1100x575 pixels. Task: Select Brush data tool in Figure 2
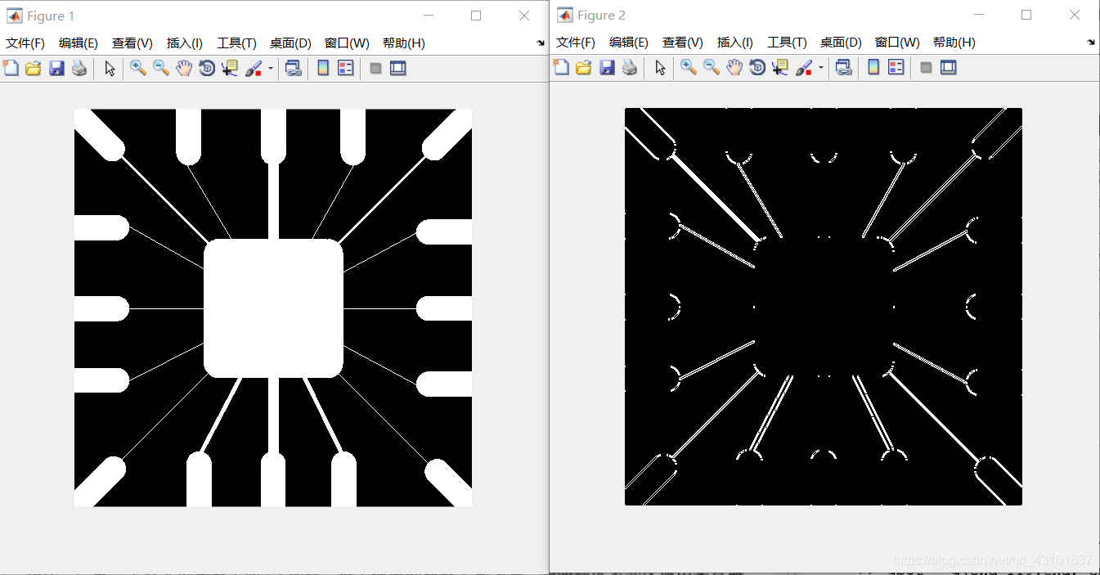tap(804, 68)
